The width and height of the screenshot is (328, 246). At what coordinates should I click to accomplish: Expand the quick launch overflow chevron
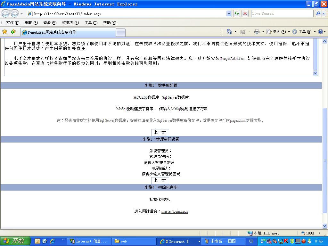(63, 239)
